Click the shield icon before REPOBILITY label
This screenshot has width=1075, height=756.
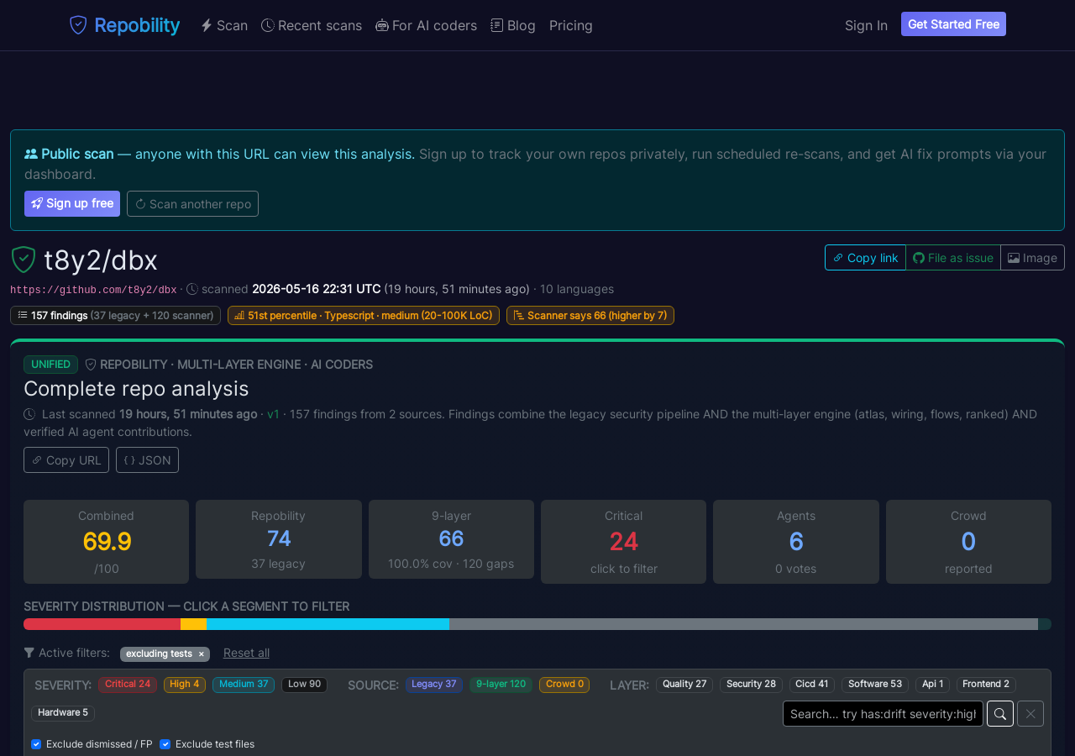(91, 365)
